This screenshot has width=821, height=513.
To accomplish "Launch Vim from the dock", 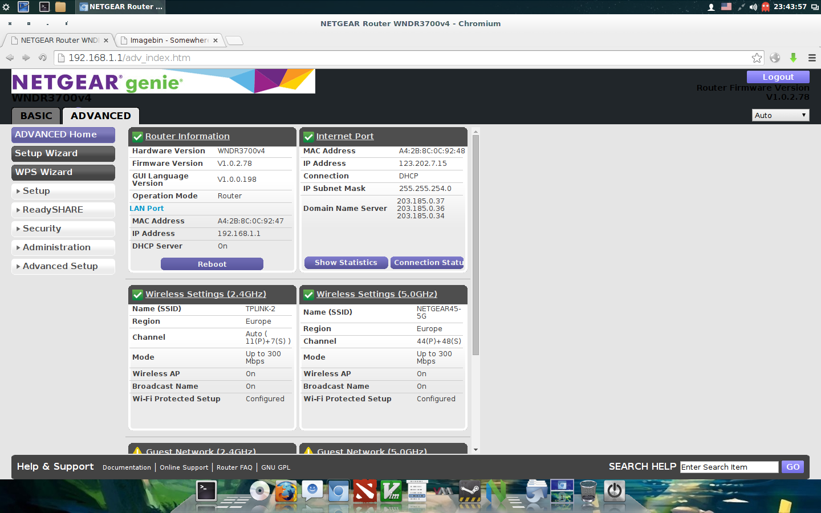I will tap(392, 491).
